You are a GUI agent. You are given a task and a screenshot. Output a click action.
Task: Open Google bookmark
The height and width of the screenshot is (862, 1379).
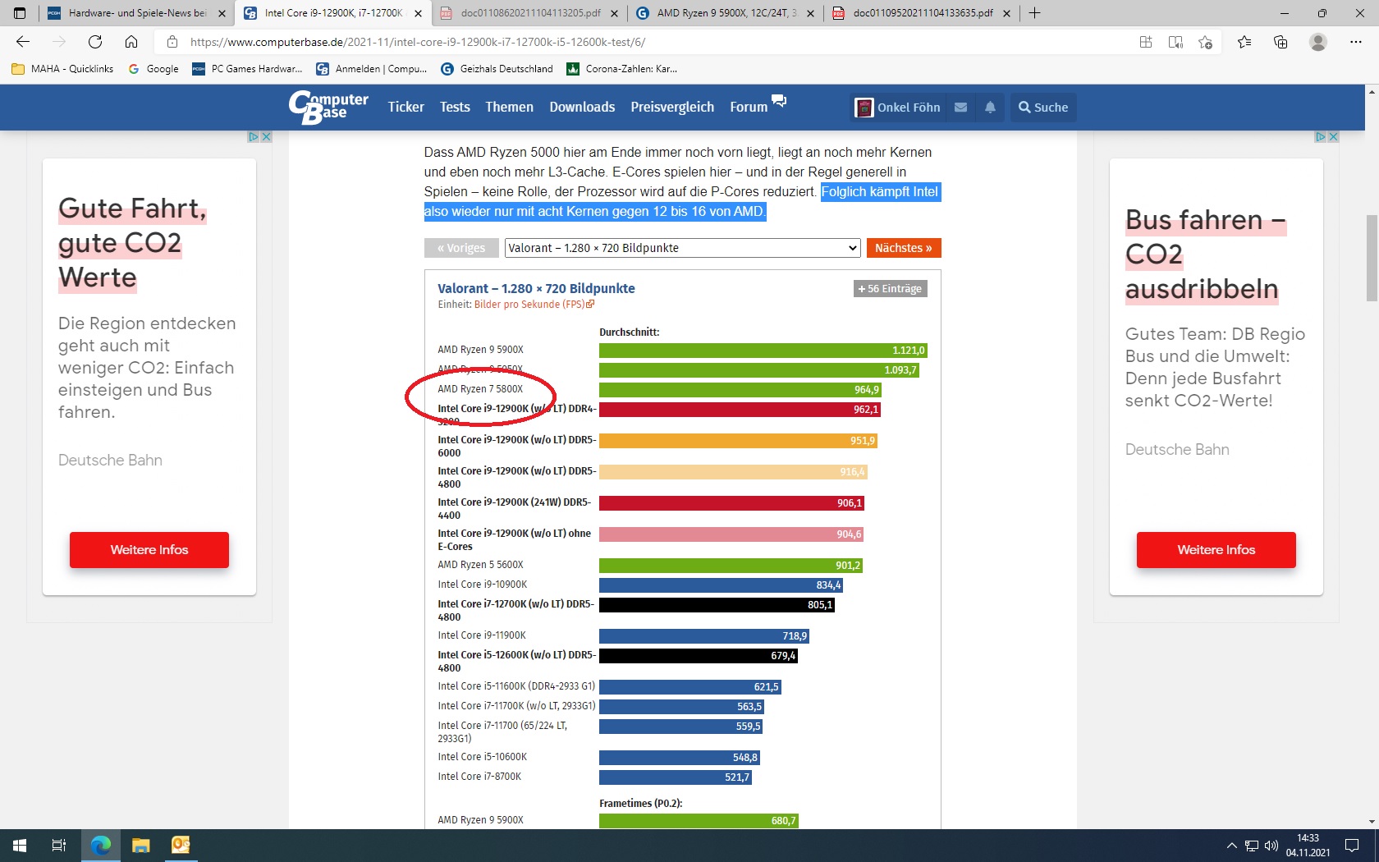153,69
